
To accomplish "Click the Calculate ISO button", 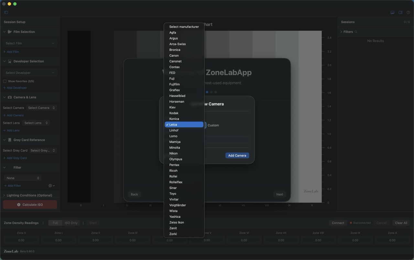I will click(30, 205).
